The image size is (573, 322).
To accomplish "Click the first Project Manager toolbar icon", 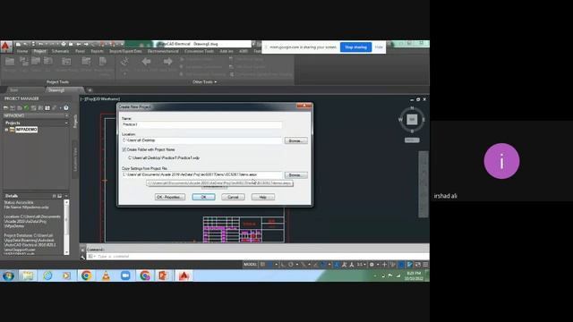I will click(x=5, y=107).
